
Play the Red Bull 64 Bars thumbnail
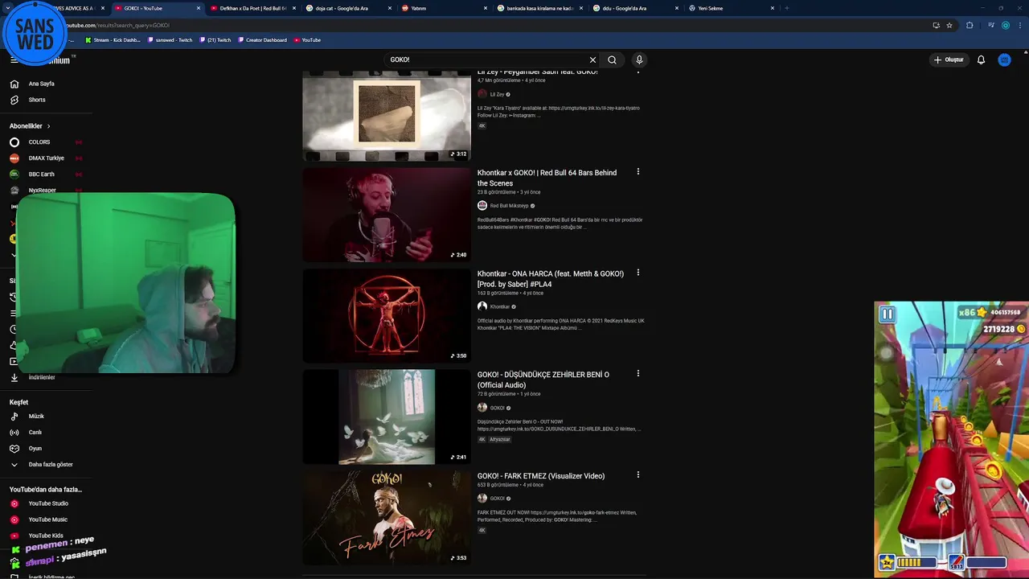tap(387, 215)
